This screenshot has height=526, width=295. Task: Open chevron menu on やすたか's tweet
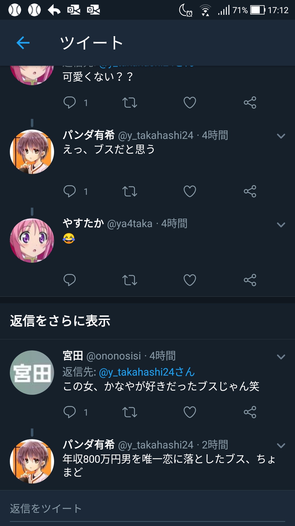(281, 225)
